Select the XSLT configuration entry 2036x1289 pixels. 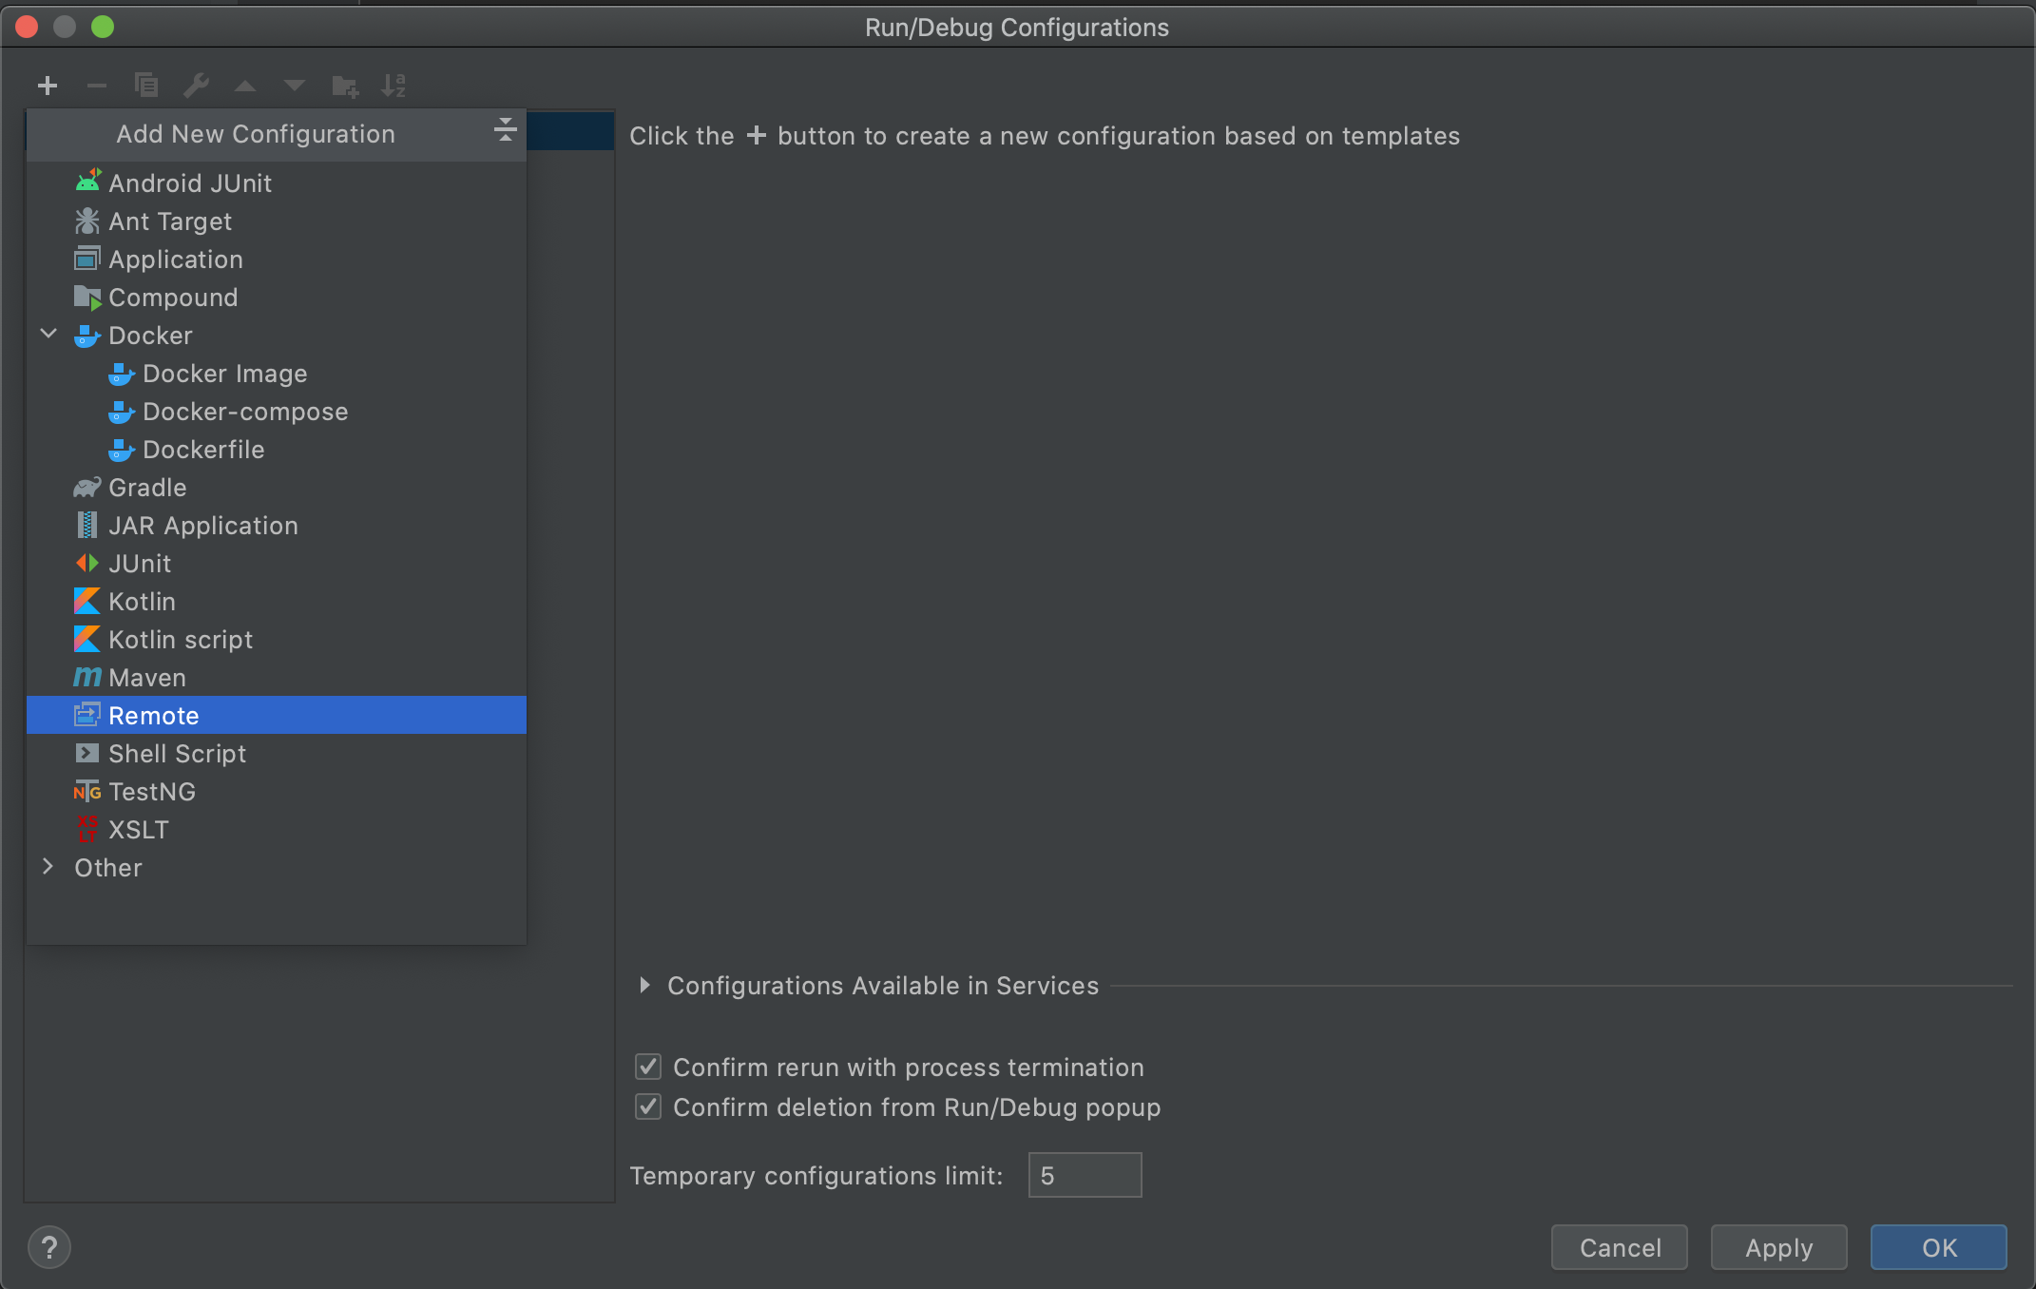click(140, 829)
